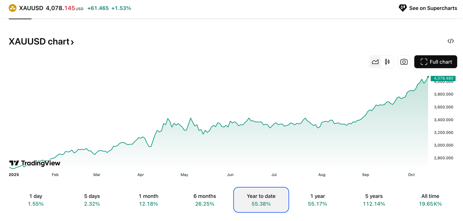The image size is (463, 221).
Task: Click the TradingView logo on chart
Action: [x=35, y=163]
